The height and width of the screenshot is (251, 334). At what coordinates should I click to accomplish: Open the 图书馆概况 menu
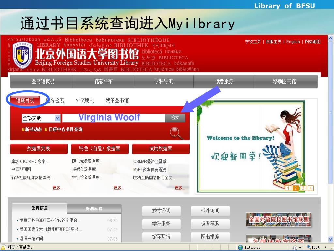pyautogui.click(x=43, y=81)
